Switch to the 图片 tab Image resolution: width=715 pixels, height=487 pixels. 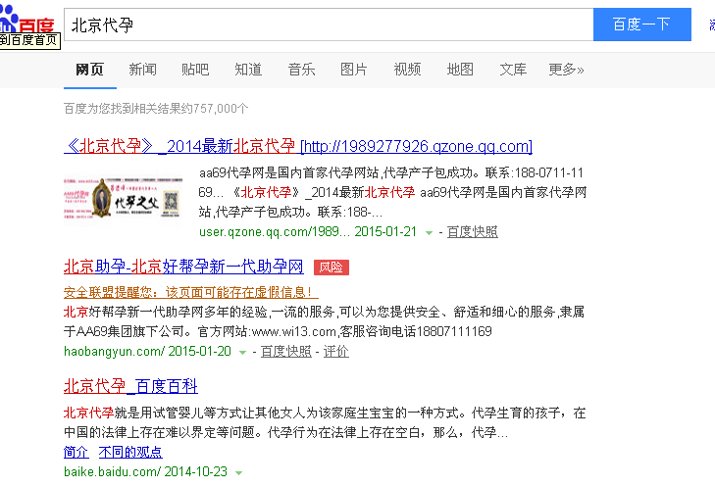(354, 70)
